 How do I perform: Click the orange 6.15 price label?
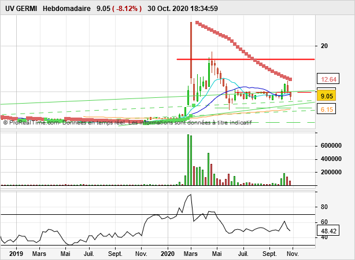coord(327,109)
